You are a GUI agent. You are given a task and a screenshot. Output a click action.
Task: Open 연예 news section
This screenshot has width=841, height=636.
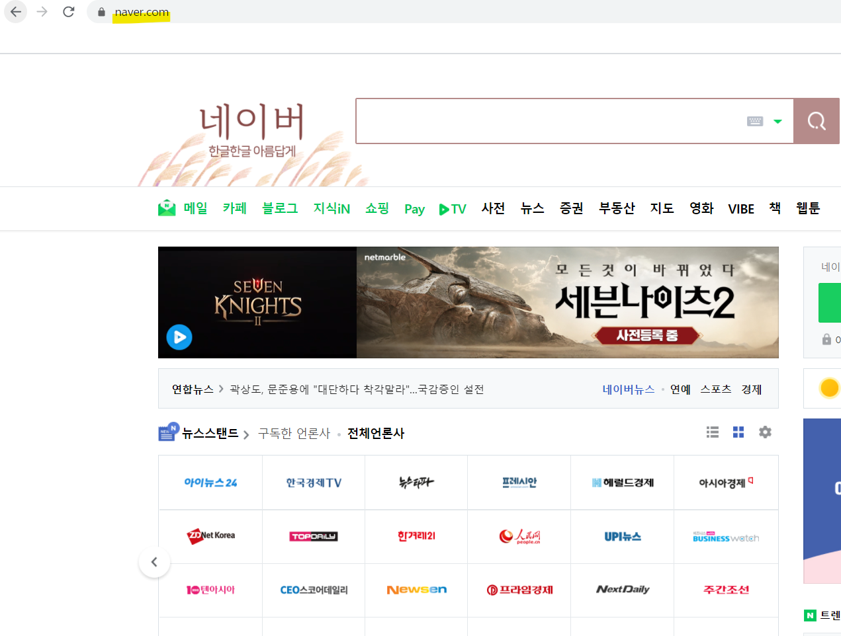pyautogui.click(x=680, y=389)
